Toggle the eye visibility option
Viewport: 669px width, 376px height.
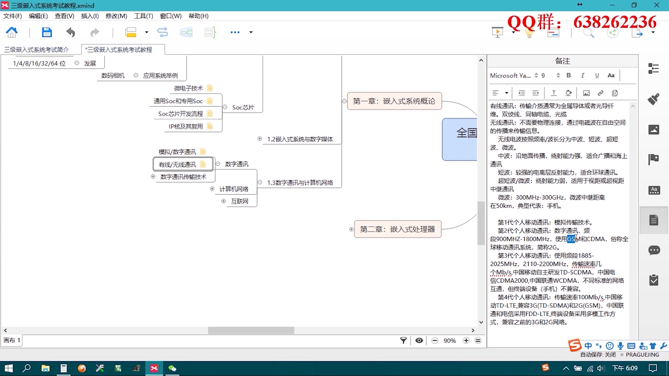[419, 340]
